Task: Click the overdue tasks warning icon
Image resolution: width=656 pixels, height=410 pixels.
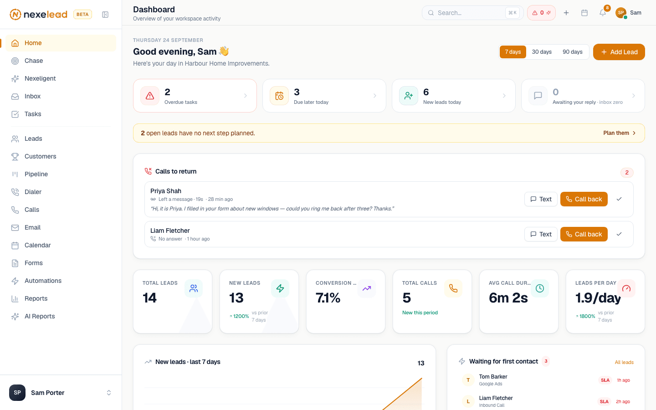Action: click(150, 96)
